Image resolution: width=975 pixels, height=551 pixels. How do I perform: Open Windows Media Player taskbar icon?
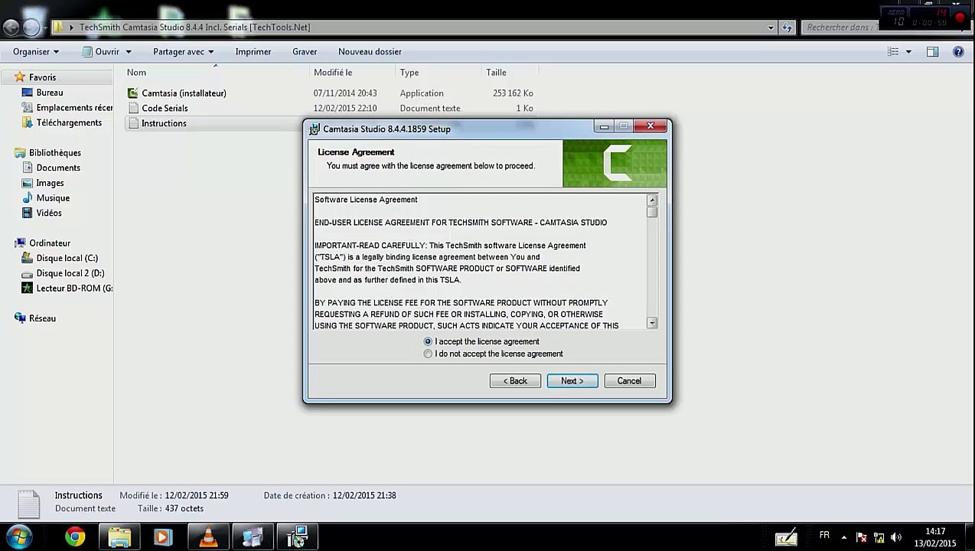163,537
